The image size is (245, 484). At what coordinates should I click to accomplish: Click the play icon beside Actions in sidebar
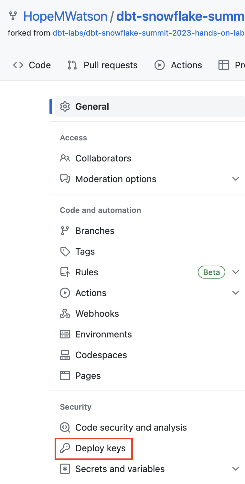pos(65,293)
